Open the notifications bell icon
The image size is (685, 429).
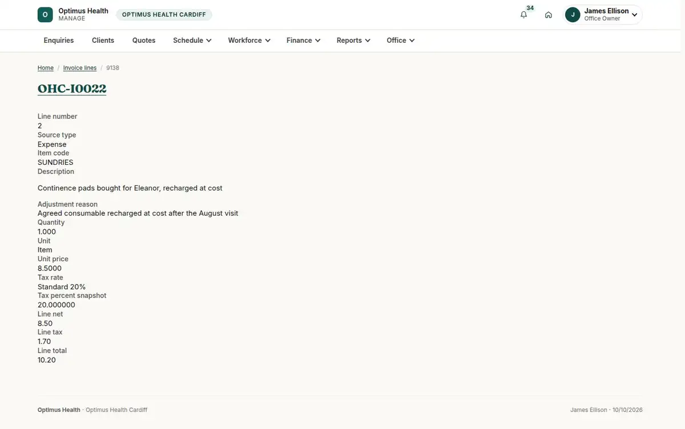(x=523, y=15)
